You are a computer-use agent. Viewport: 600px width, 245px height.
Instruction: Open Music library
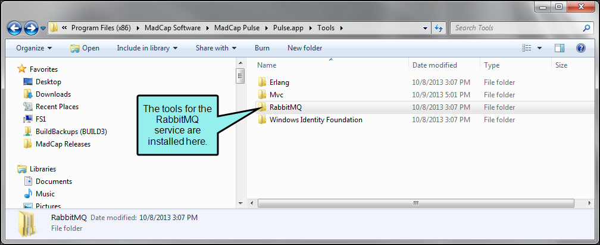45,194
